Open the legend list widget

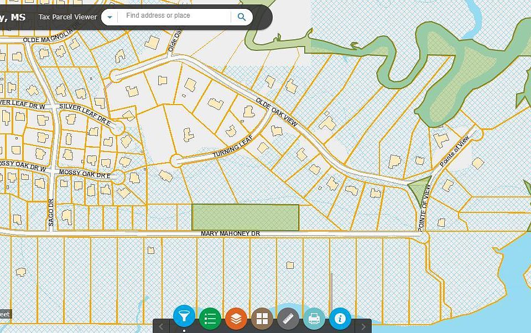pyautogui.click(x=210, y=319)
